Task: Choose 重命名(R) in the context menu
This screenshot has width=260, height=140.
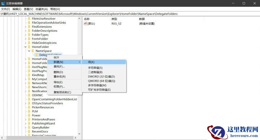Action: (65, 77)
